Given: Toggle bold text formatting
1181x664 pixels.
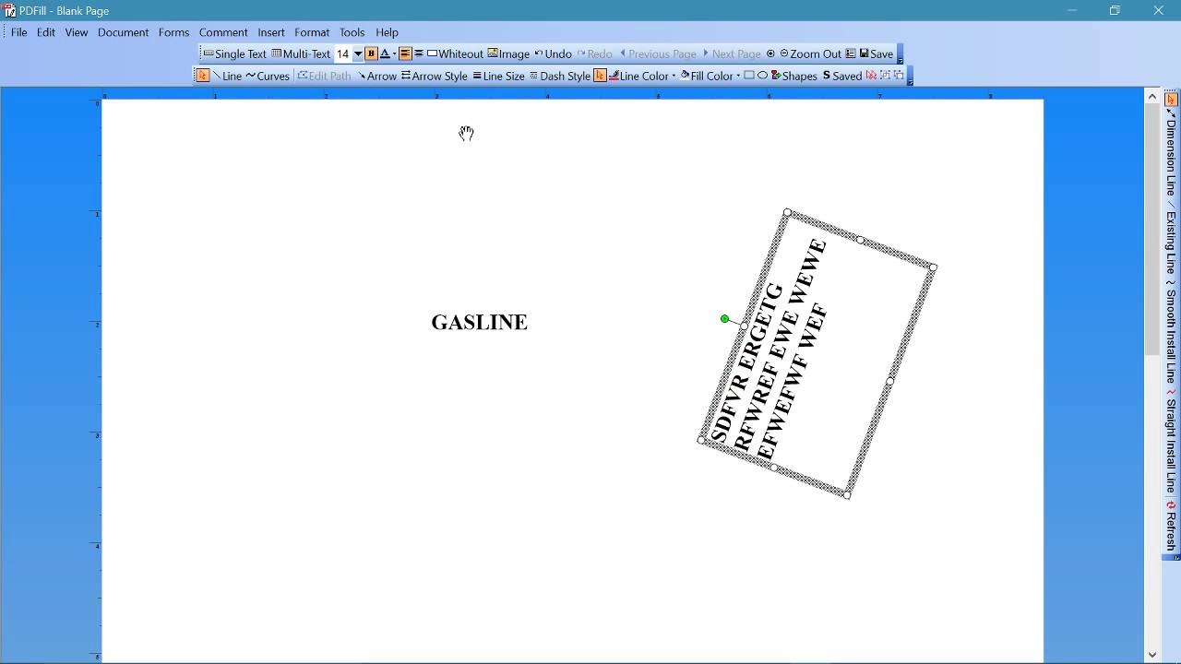Looking at the screenshot, I should point(371,53).
